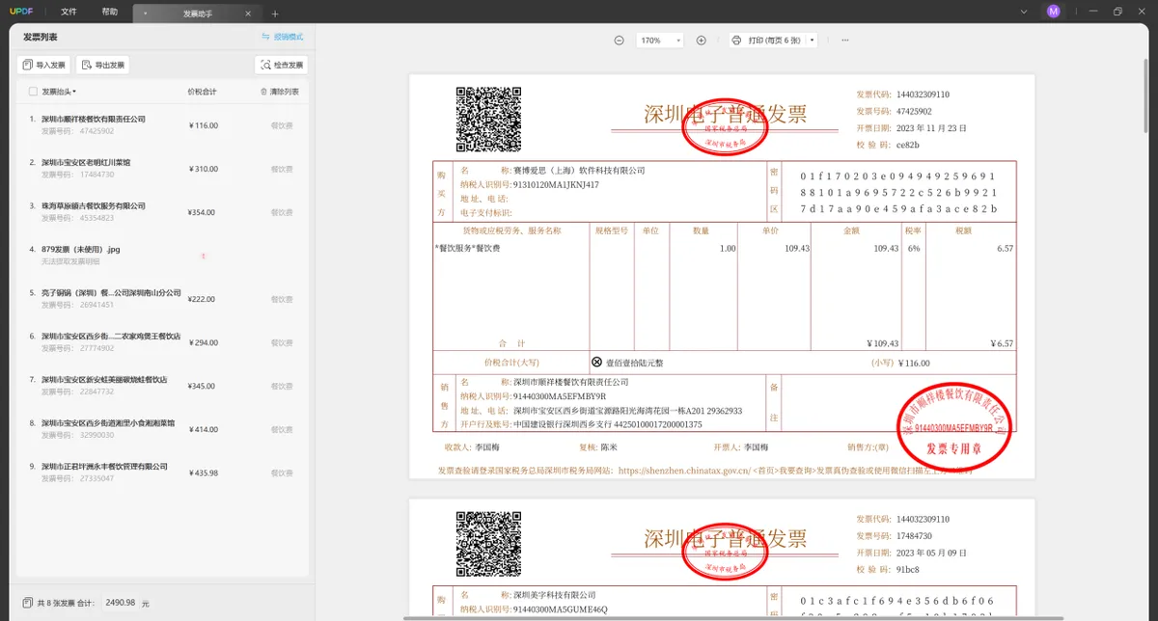This screenshot has height=621, width=1158.
Task: Click the 共 8 张发票 summary icon
Action: pos(27,603)
